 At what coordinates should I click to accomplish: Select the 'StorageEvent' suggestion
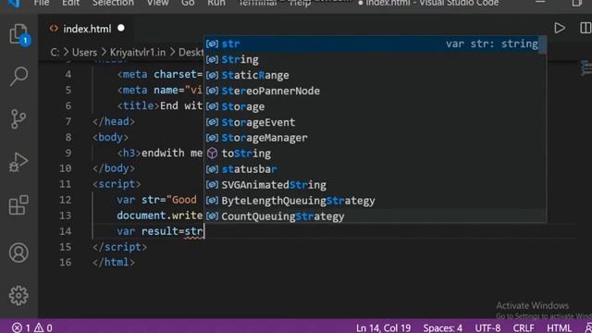click(x=372, y=122)
